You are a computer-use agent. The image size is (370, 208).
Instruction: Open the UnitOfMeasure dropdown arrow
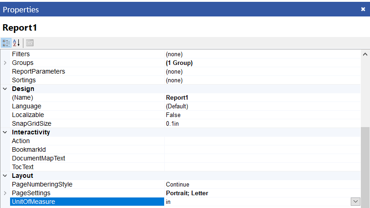[x=355, y=202]
